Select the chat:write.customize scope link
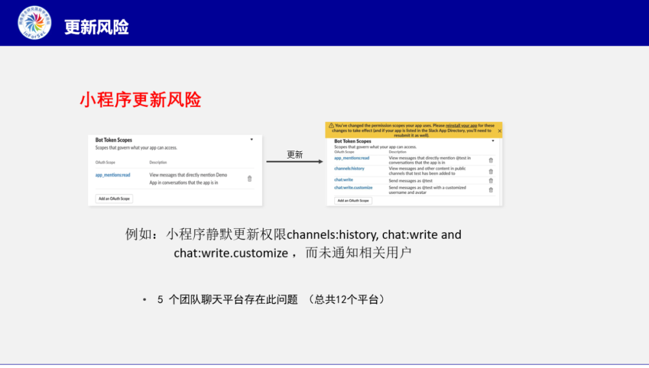 (x=353, y=188)
